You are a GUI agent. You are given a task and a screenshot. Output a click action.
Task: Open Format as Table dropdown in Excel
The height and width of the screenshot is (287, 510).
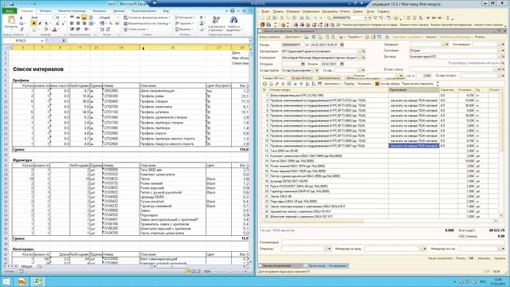tap(147, 23)
